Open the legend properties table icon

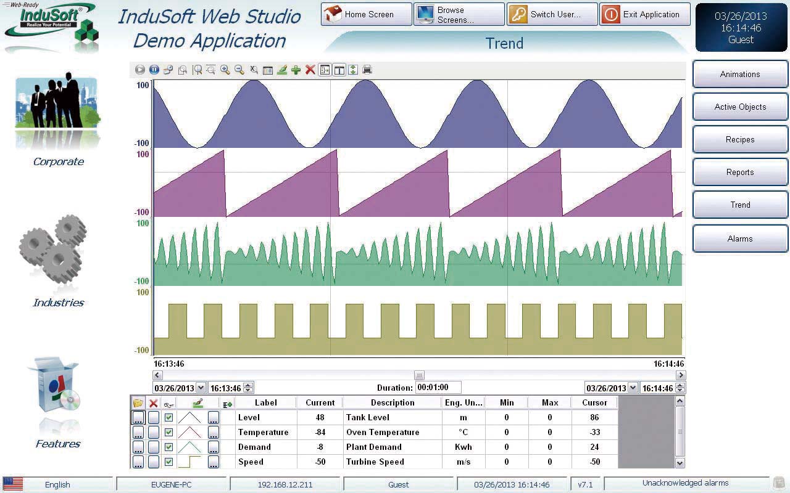tap(268, 70)
